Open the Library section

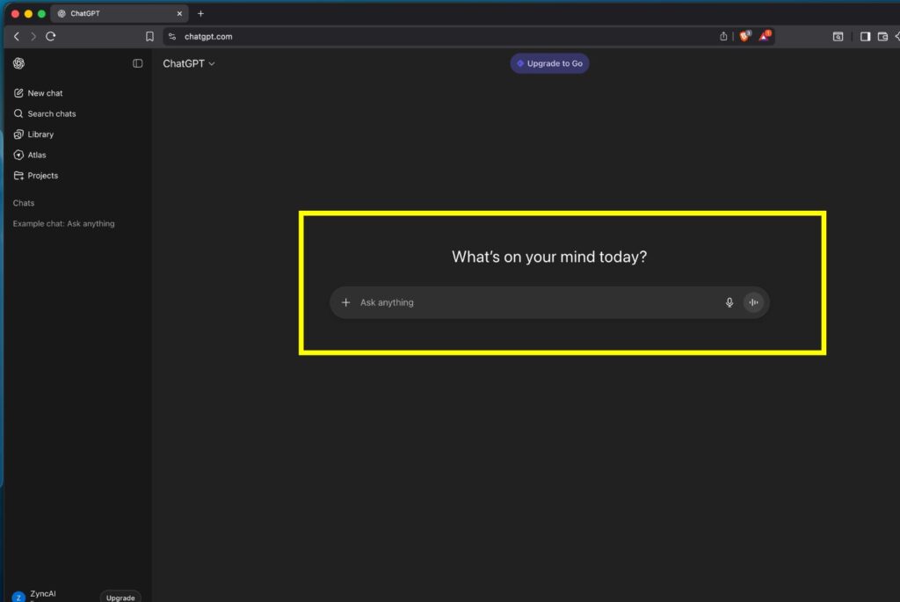(x=40, y=134)
